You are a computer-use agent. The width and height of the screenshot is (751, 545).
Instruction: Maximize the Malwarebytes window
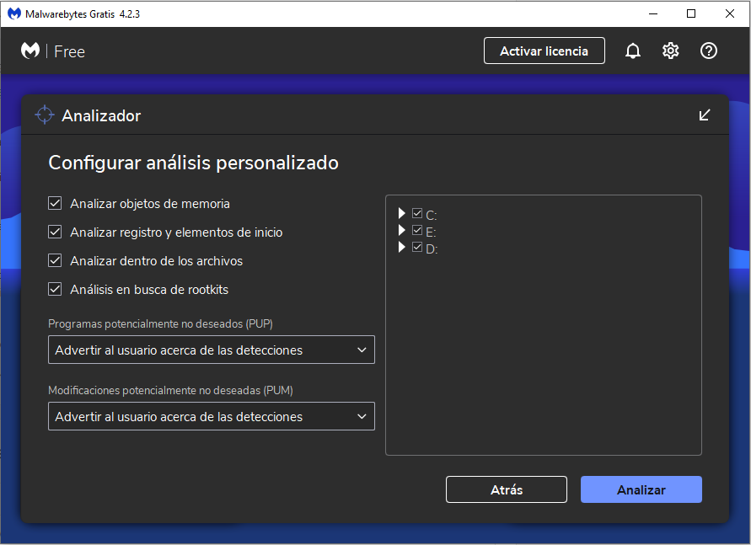691,13
